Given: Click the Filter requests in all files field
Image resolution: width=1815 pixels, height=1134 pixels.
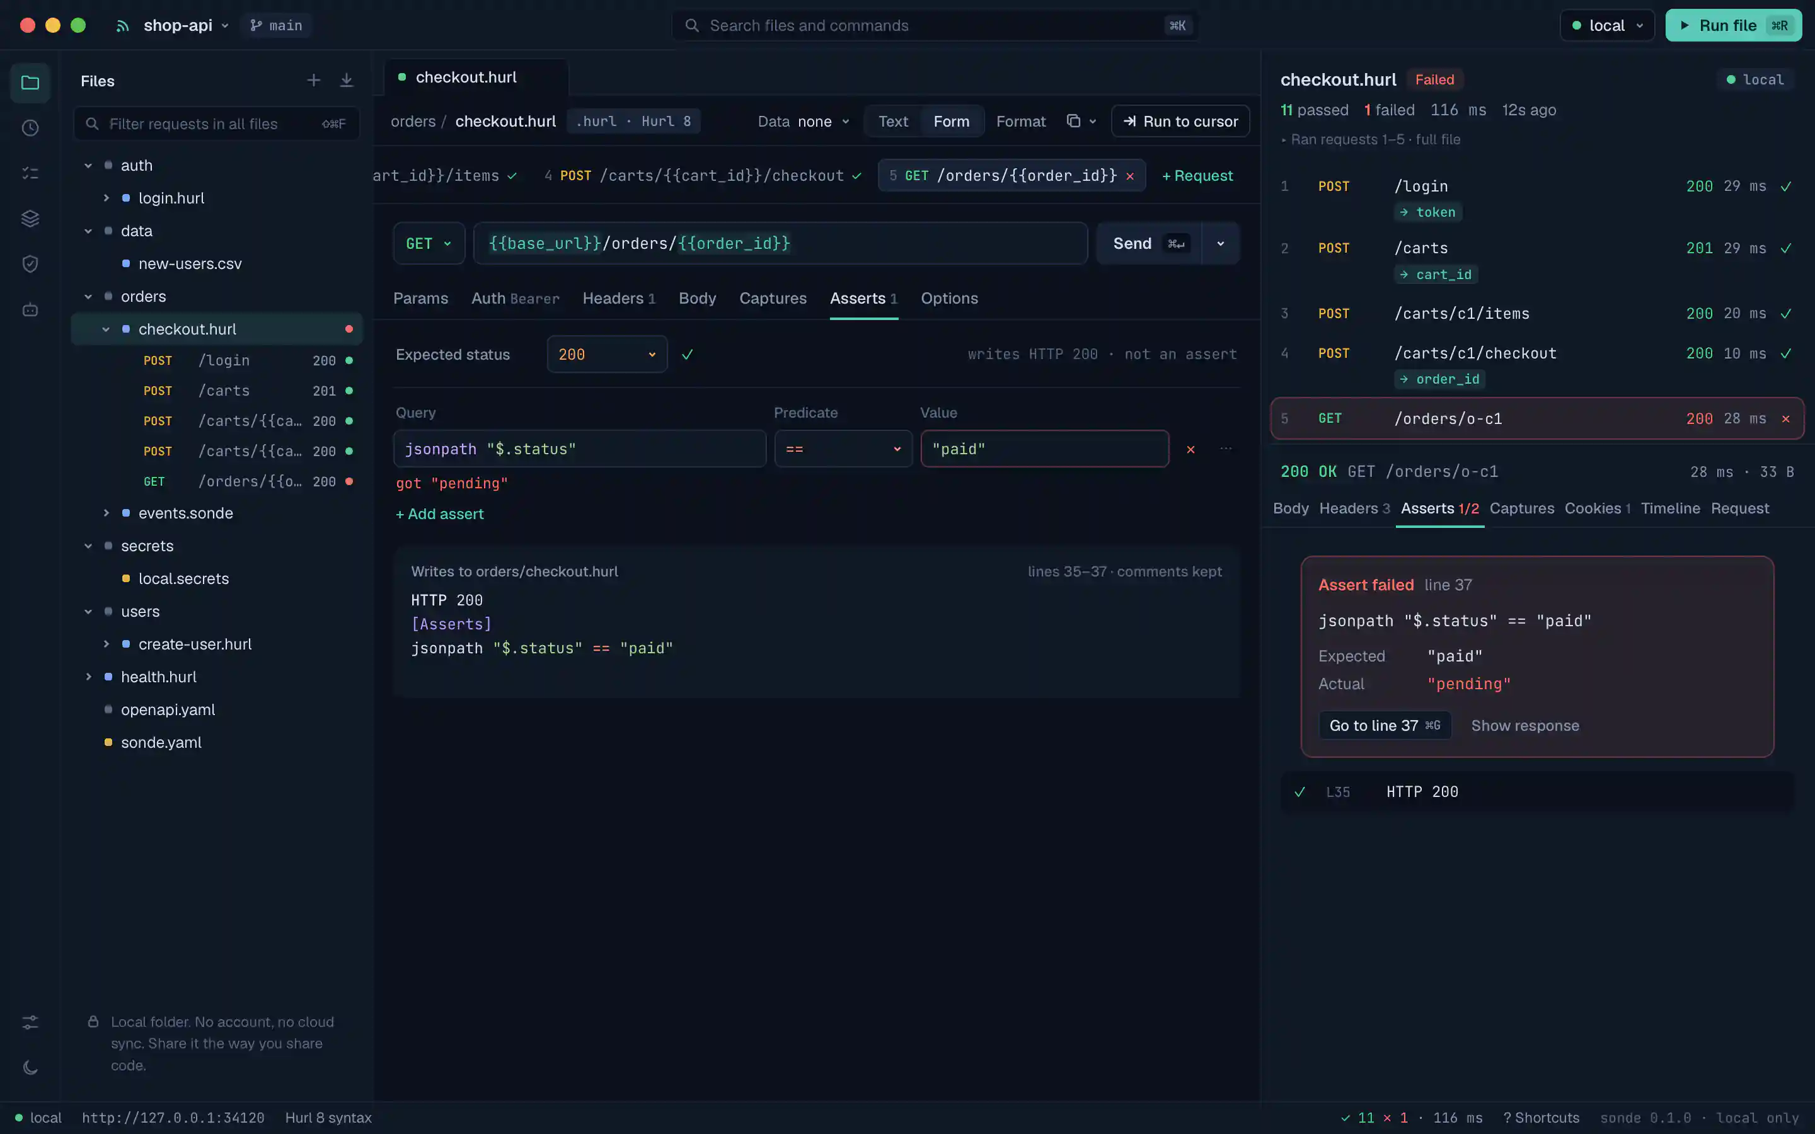Looking at the screenshot, I should point(216,123).
